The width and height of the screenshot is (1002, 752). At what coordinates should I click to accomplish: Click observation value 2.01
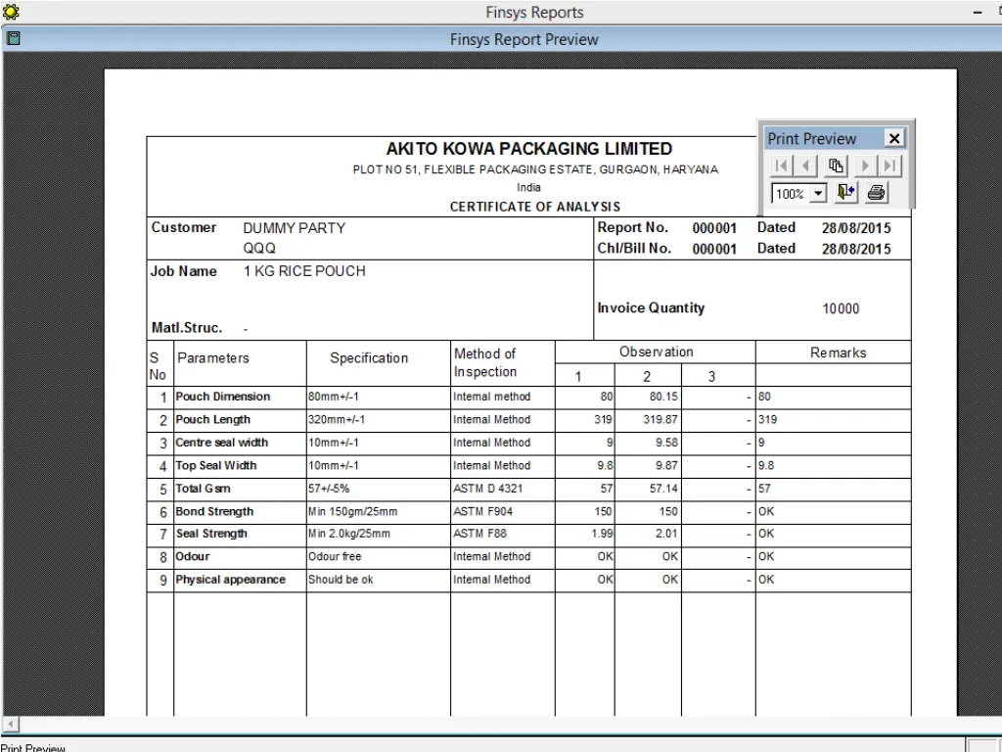[666, 534]
